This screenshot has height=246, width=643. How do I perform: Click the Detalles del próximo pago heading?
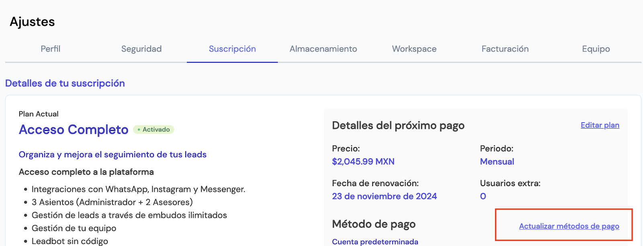pos(398,125)
